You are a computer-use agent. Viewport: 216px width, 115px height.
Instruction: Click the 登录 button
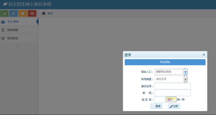(157, 106)
